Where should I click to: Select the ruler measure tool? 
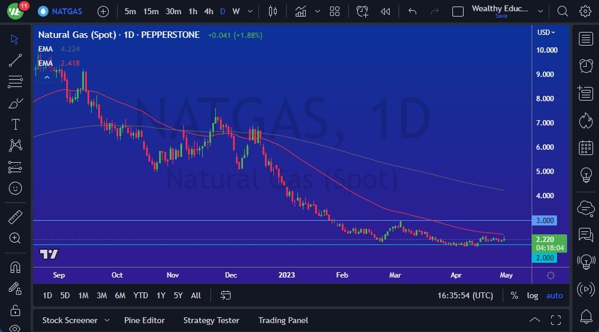tap(15, 217)
